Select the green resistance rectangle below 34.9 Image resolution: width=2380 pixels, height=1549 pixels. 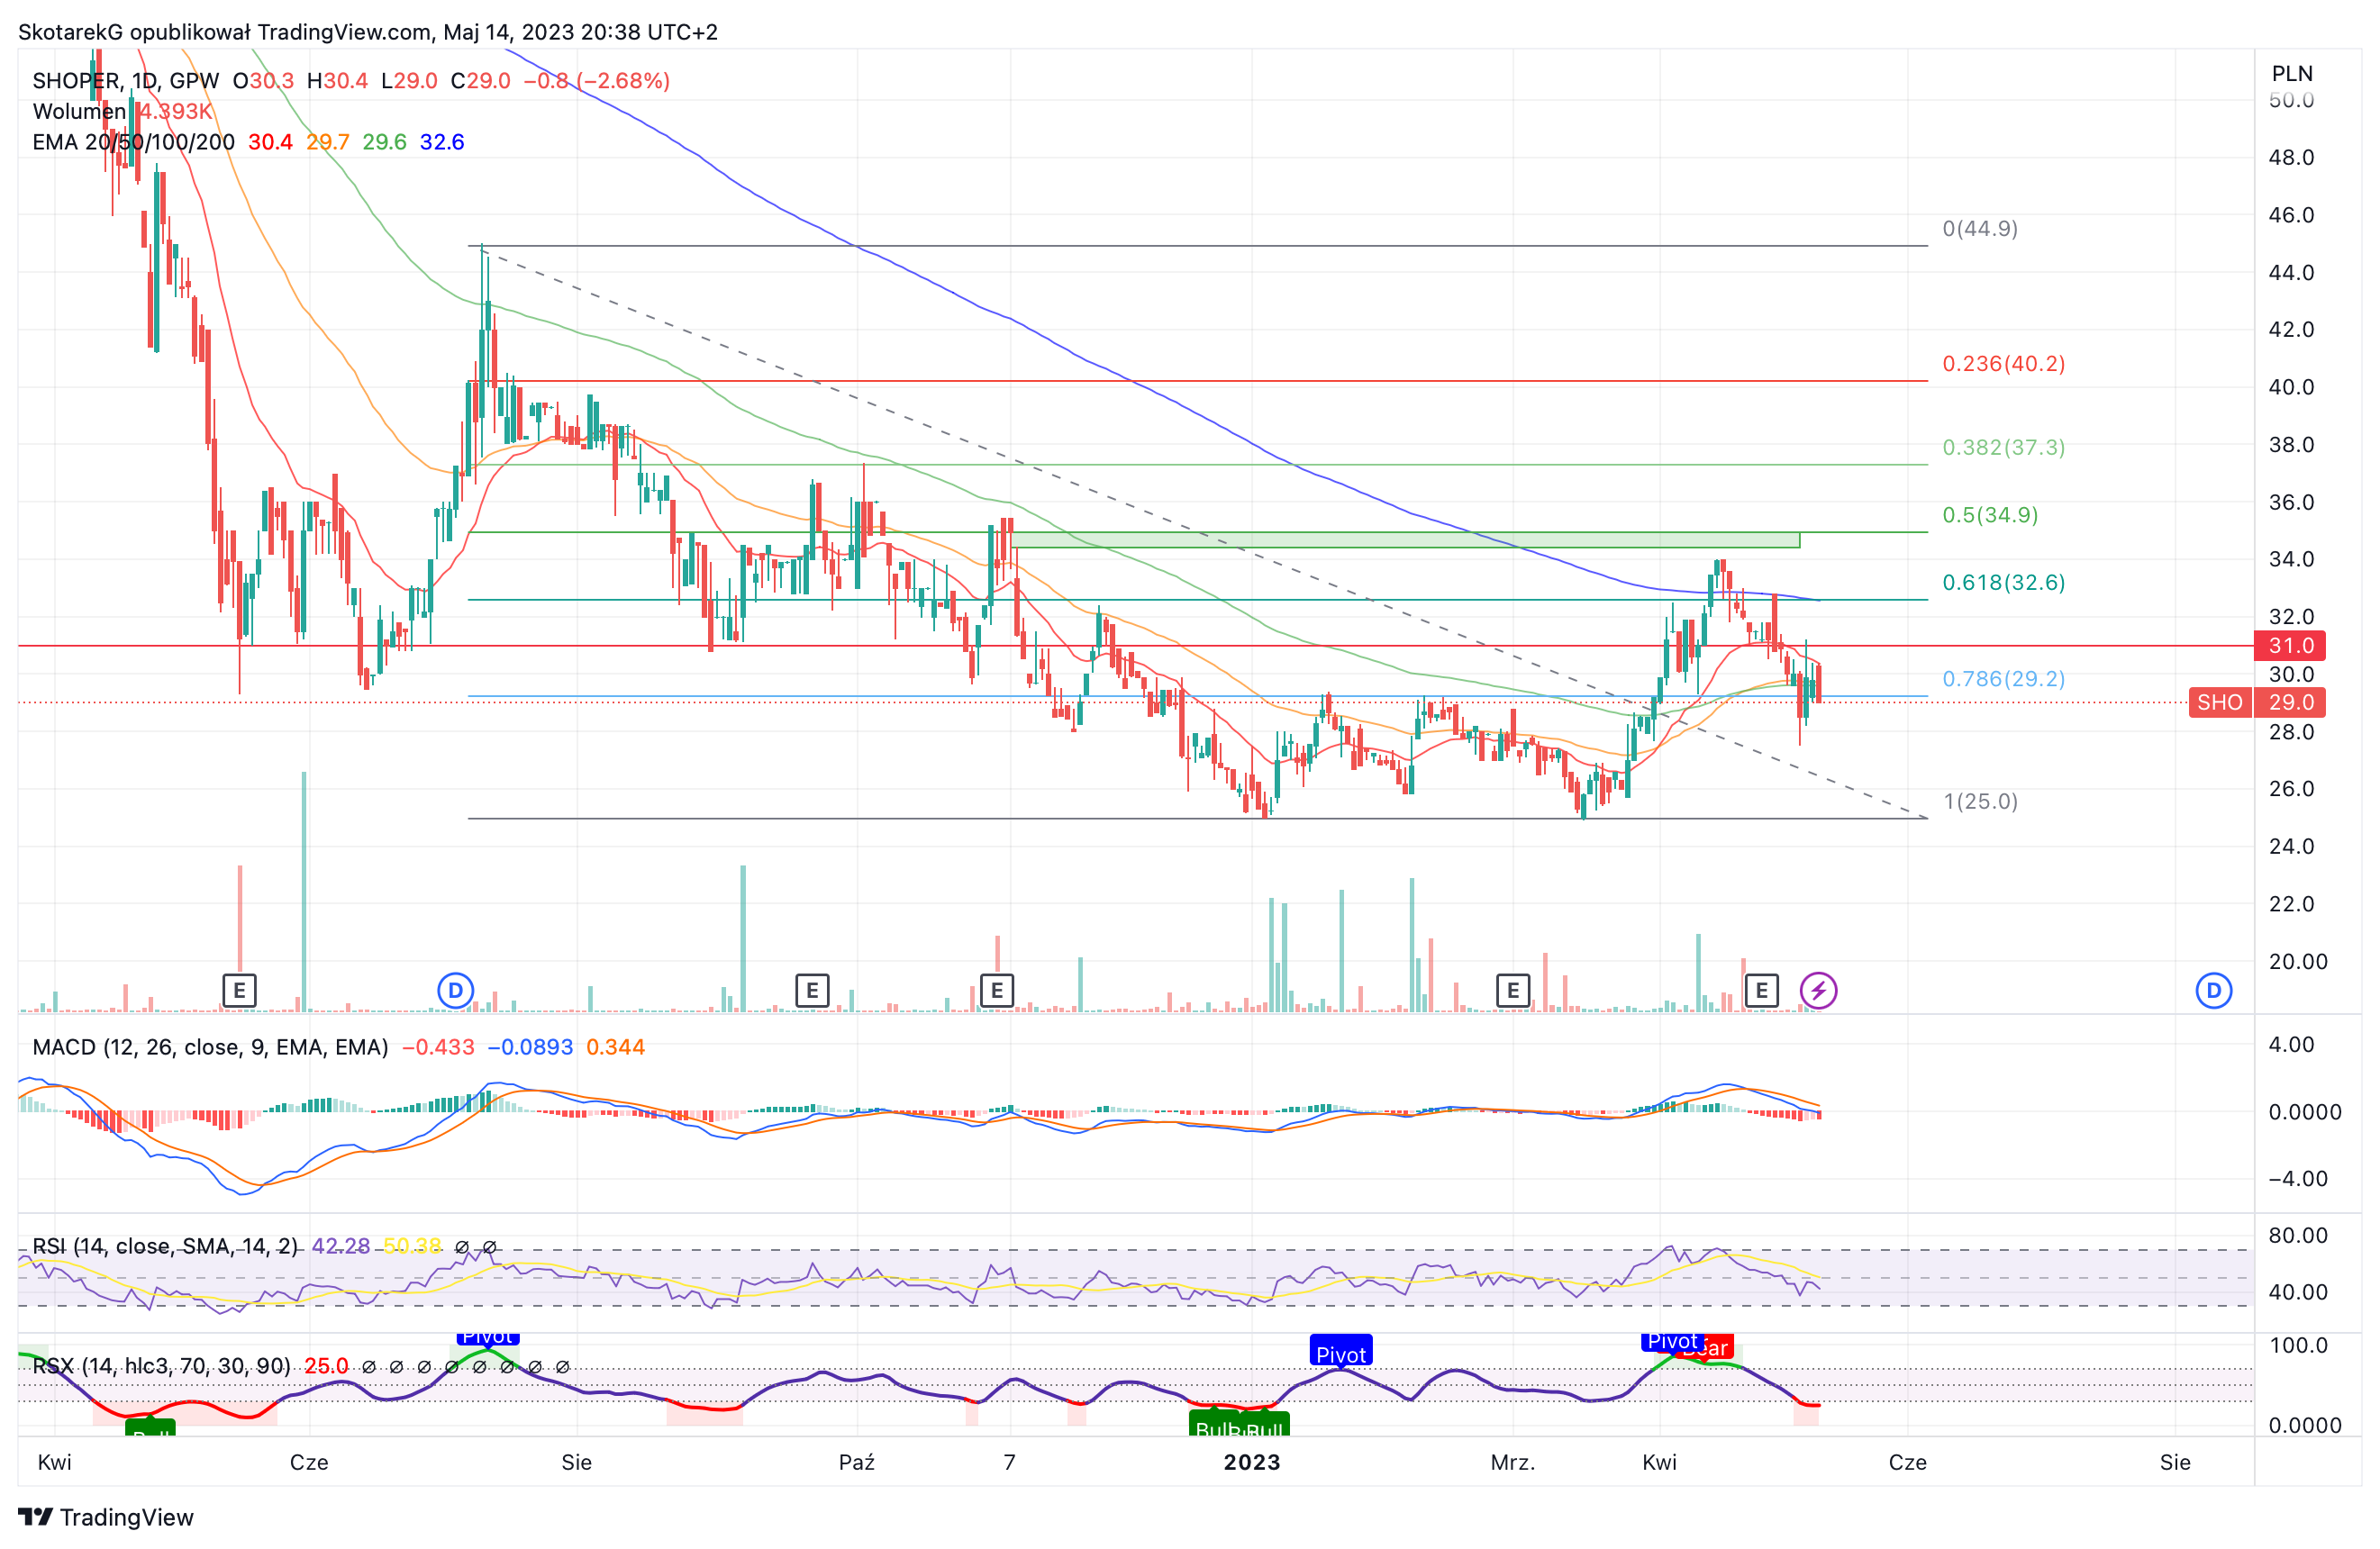coord(1406,541)
